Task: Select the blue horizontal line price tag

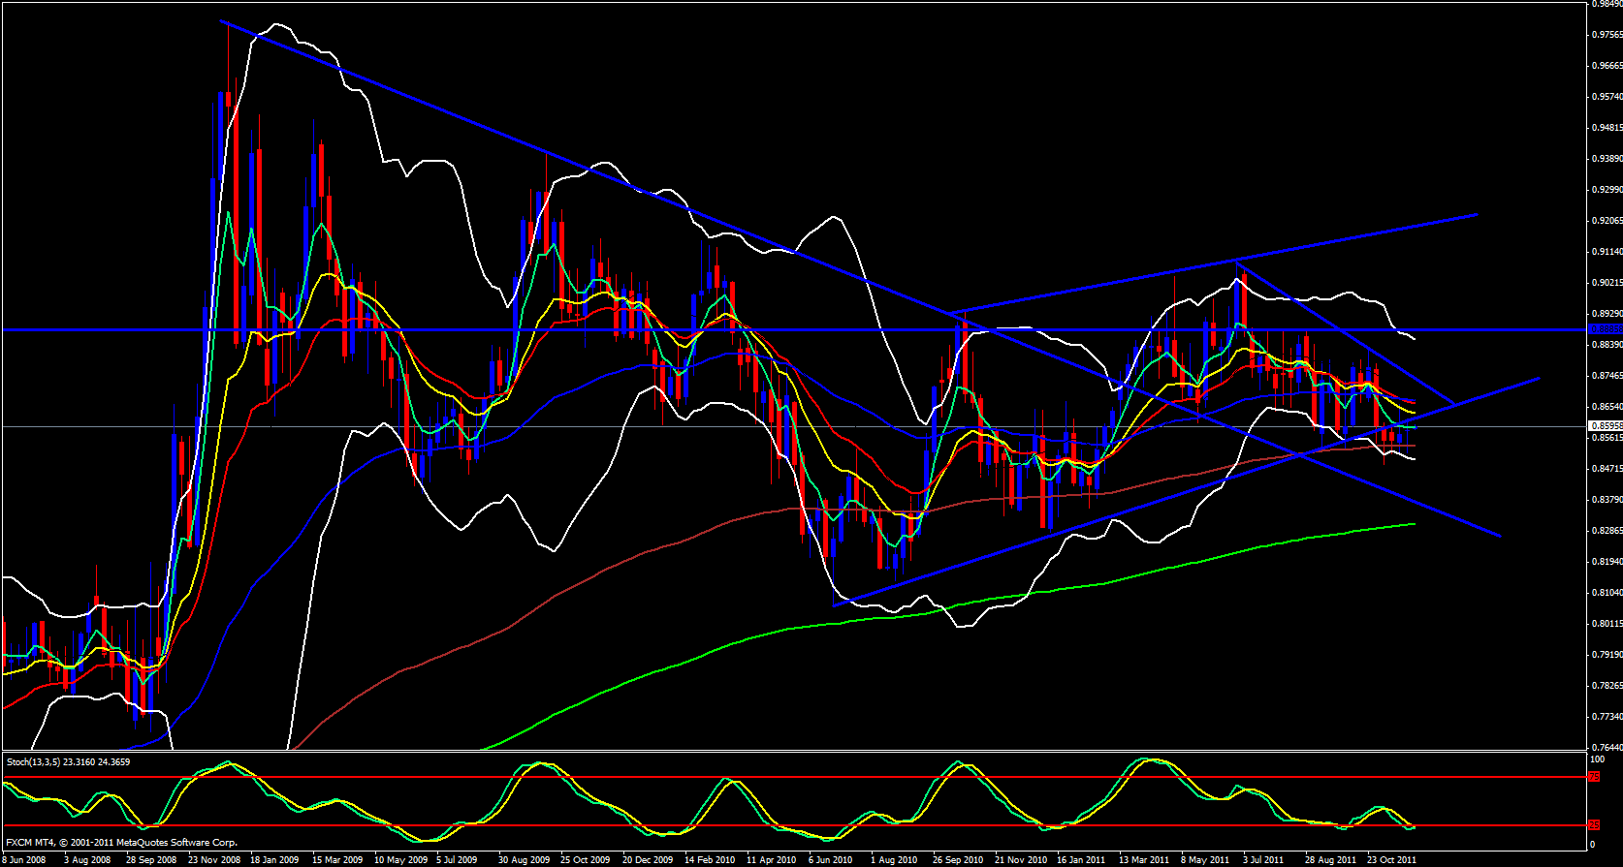Action: (x=1606, y=329)
